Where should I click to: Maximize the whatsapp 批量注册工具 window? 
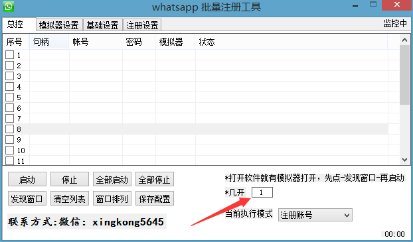pos(373,4)
